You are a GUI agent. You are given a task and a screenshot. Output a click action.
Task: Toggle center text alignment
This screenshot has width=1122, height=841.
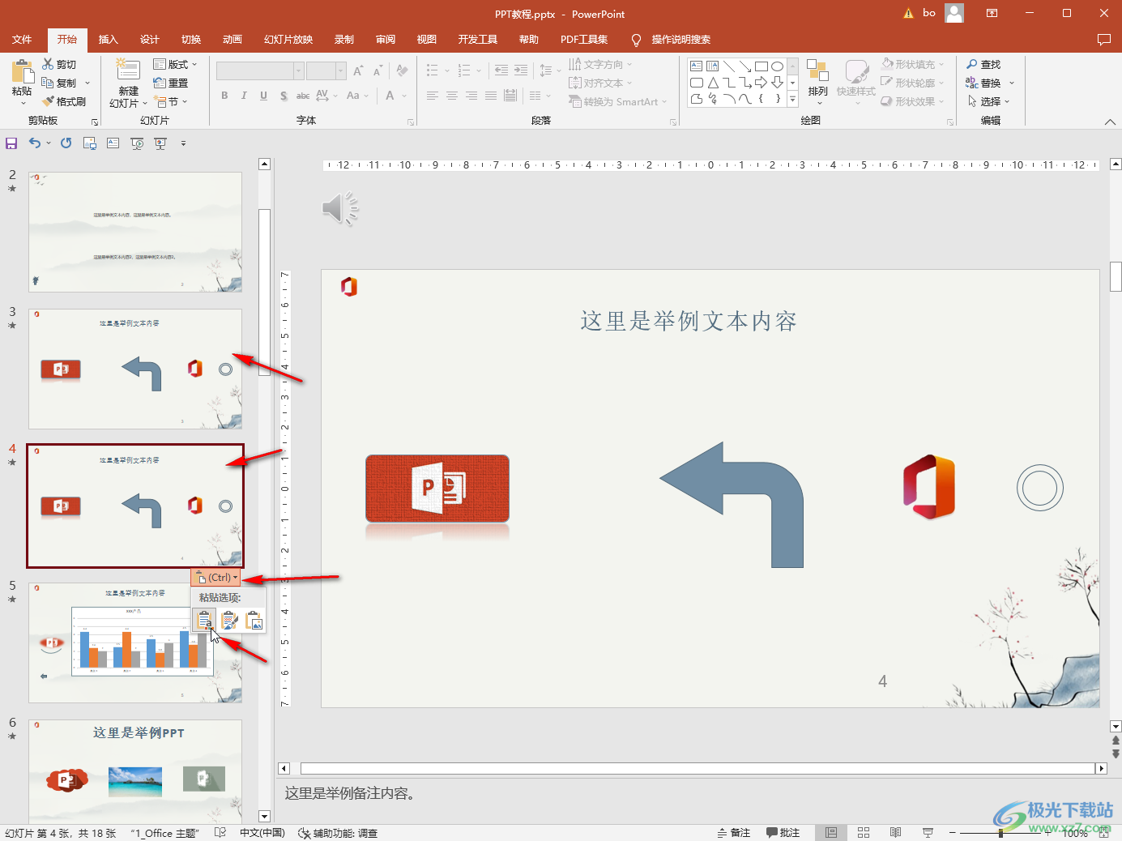point(451,96)
